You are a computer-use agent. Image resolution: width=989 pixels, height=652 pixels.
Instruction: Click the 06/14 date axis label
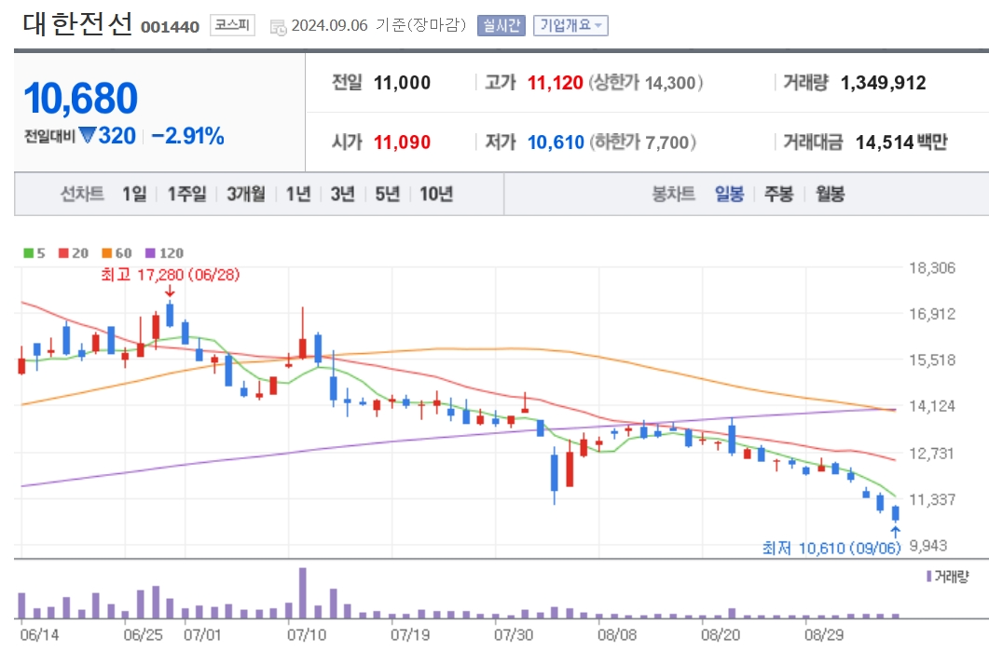39,634
